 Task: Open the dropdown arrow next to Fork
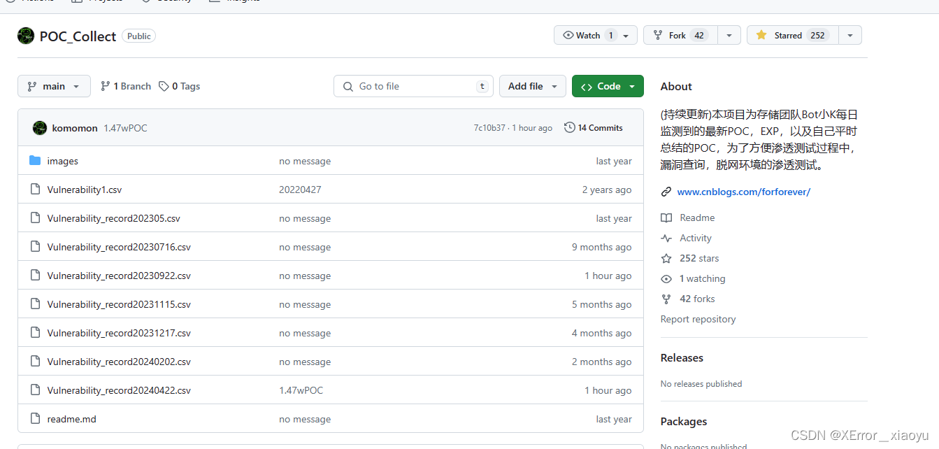(729, 35)
